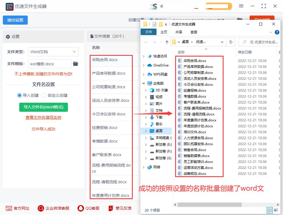Click the folder icon beside 文件模板
This screenshot has width=283, height=215.
coord(76,64)
